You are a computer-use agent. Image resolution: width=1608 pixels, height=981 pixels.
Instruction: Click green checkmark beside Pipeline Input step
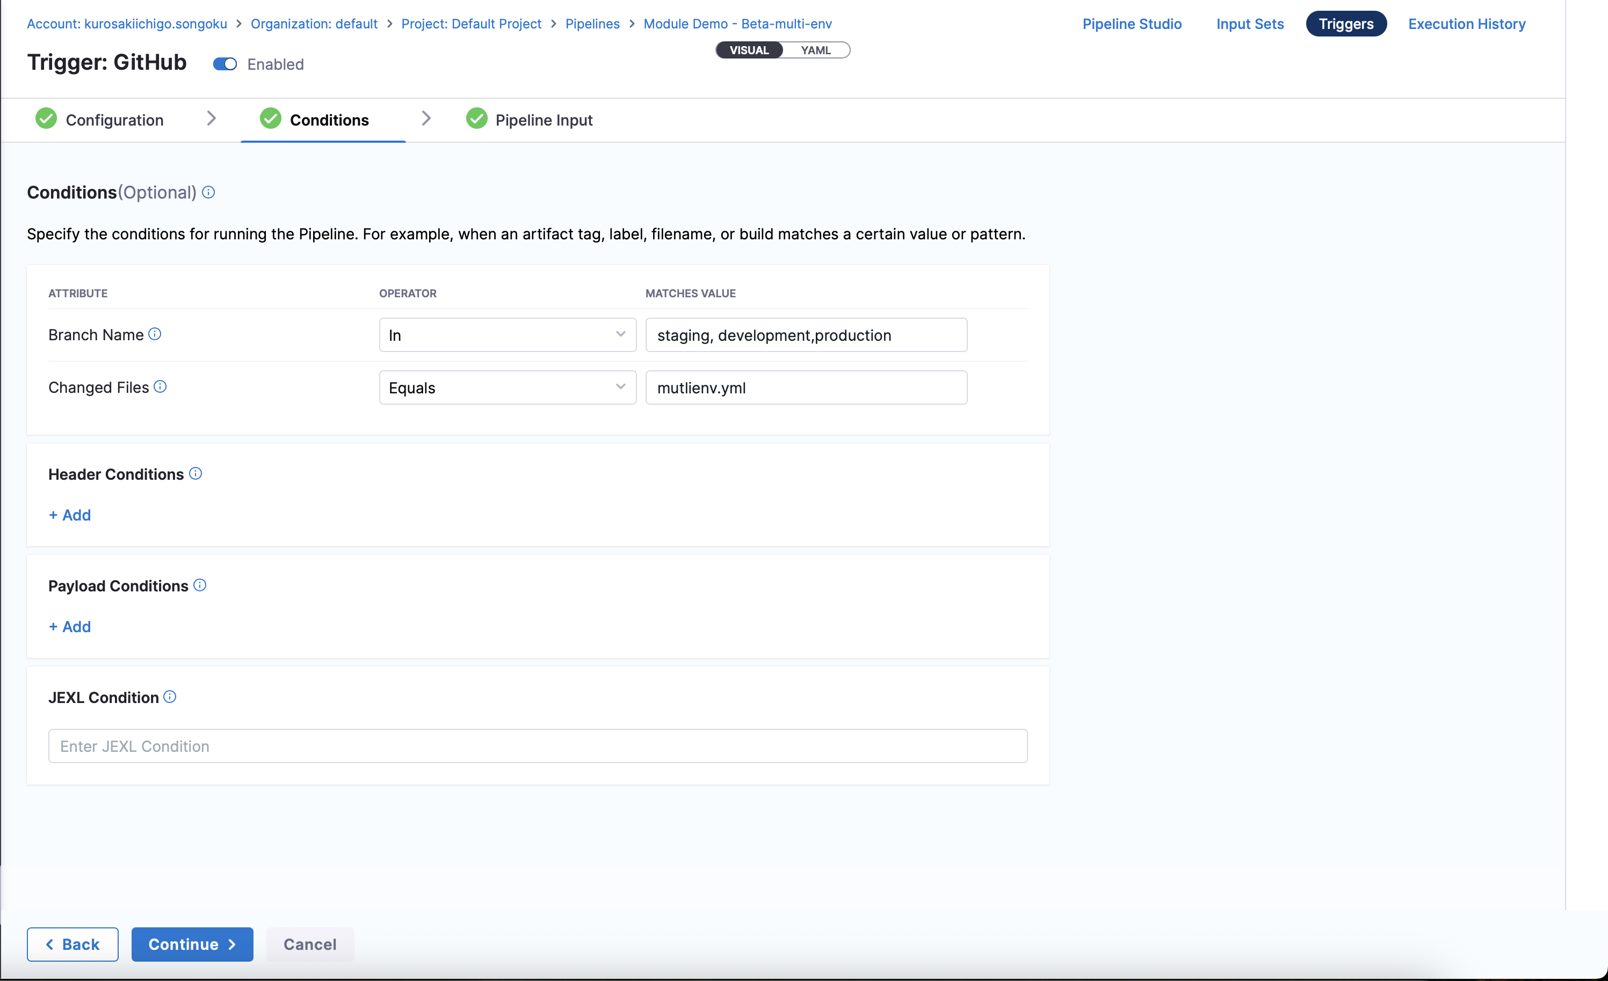pos(476,119)
